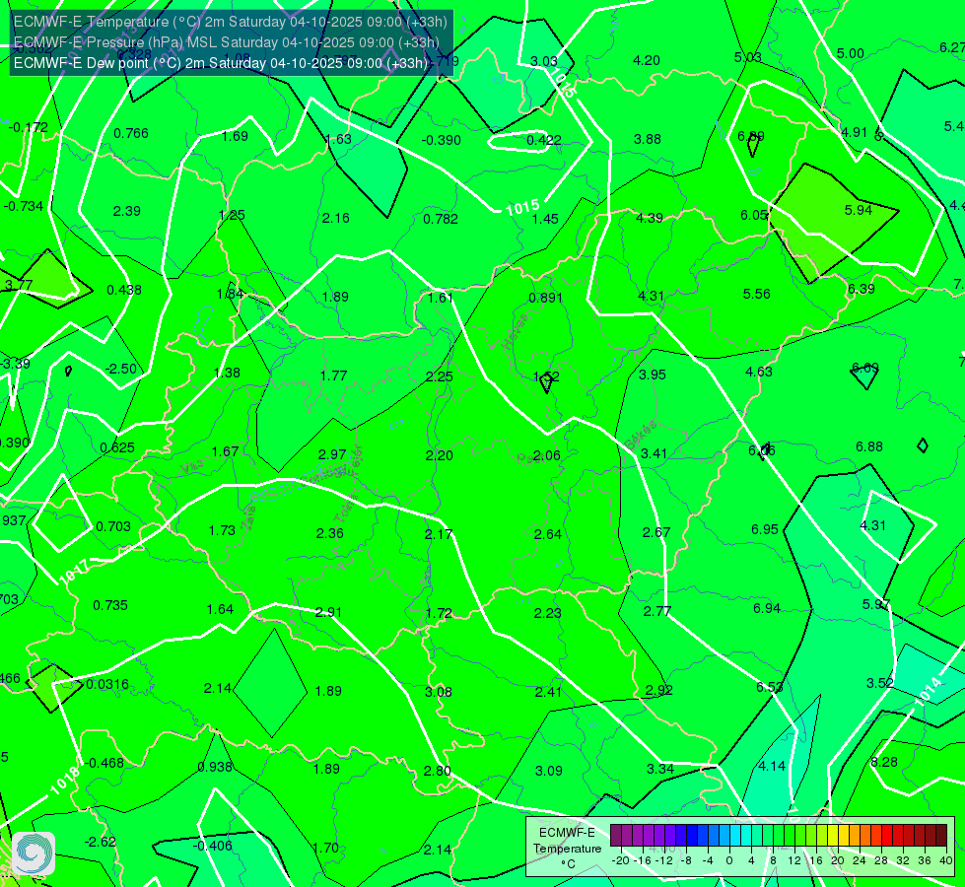The image size is (965, 887).
Task: Click the legend tick label 28
Action: tap(881, 860)
